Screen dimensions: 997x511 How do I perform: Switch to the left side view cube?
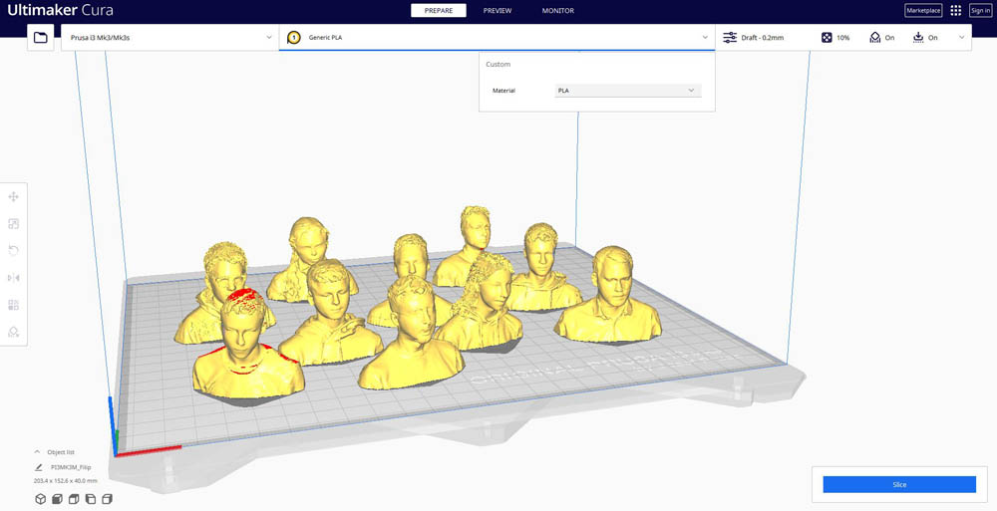coord(91,499)
